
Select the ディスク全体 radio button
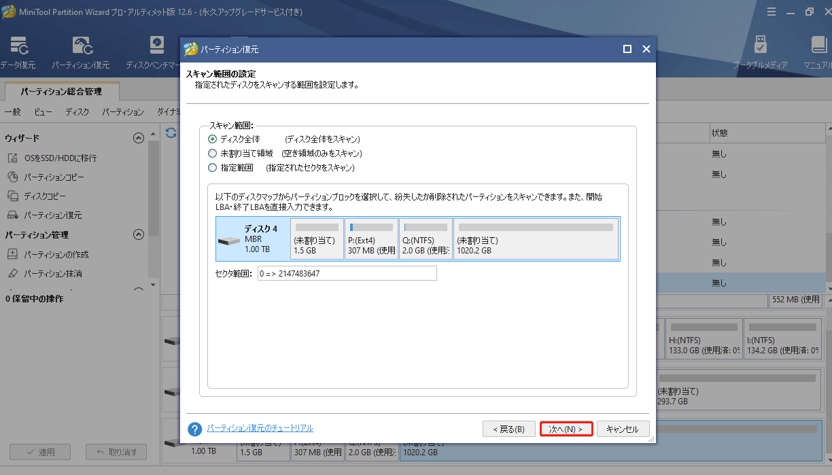(213, 139)
